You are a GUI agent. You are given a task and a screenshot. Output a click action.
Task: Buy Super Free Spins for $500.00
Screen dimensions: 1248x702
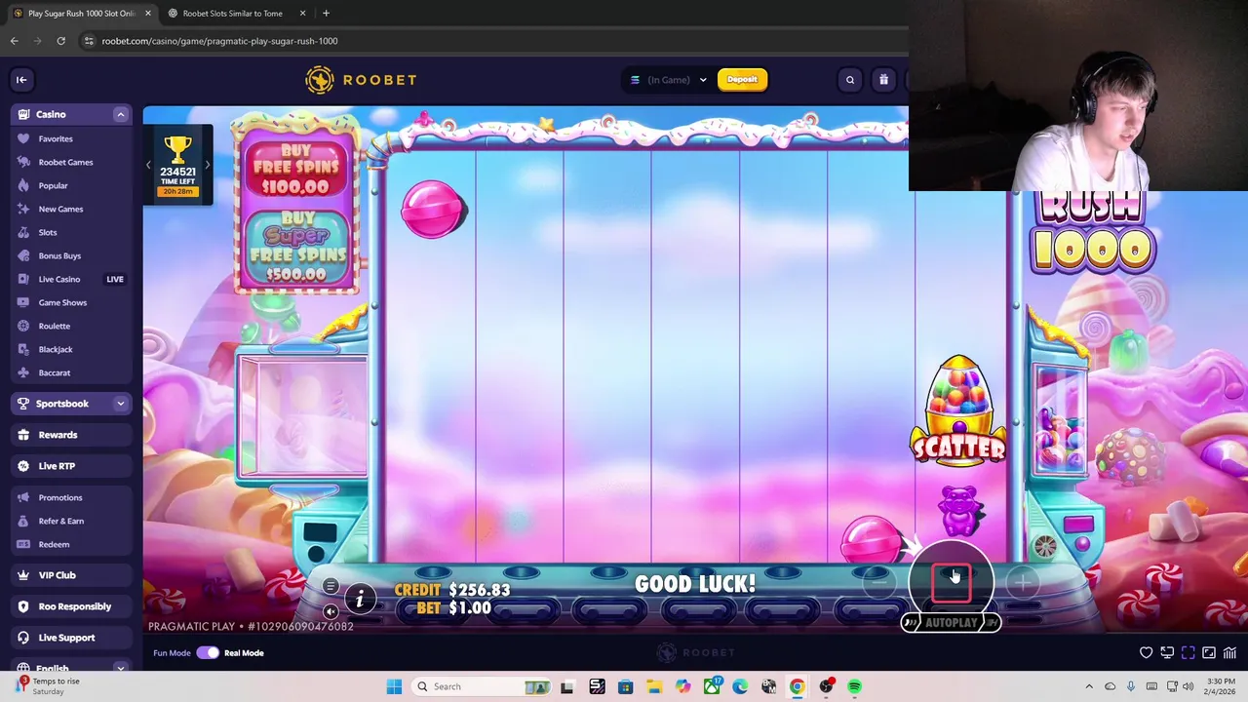[x=296, y=247]
